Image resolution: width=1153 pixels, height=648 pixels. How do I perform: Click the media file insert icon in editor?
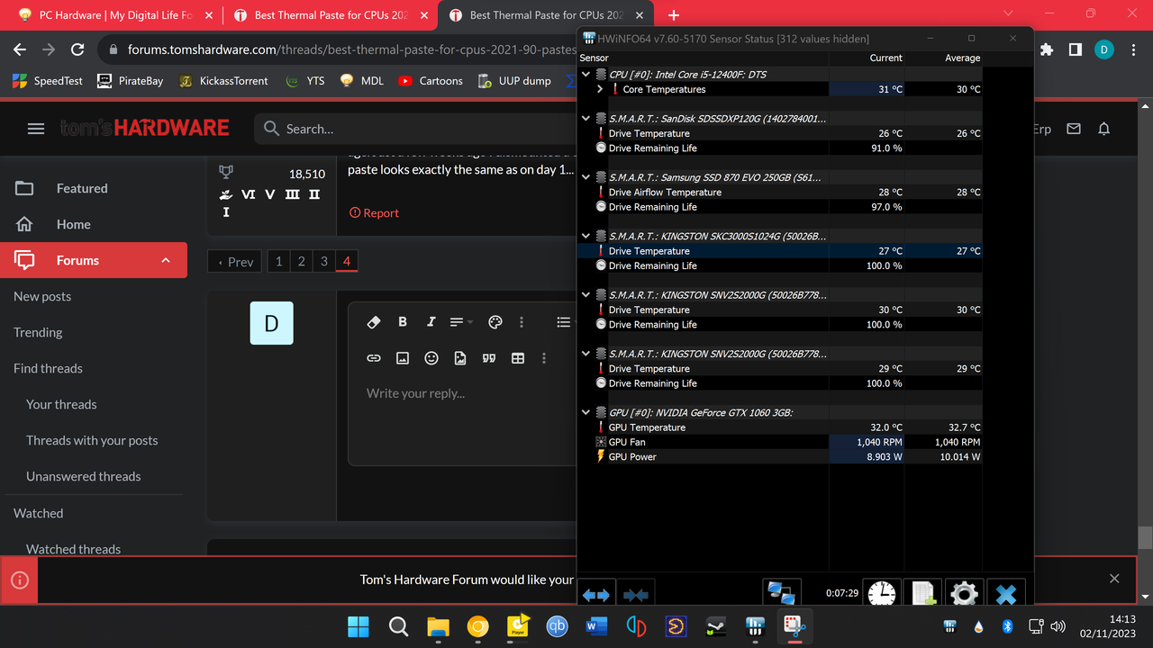pos(460,358)
